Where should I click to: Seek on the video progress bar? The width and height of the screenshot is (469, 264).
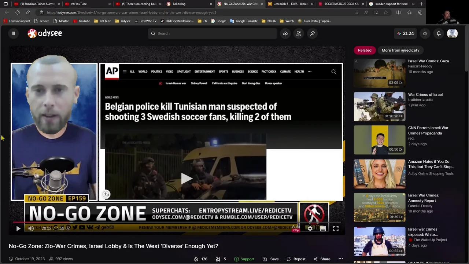click(177, 222)
